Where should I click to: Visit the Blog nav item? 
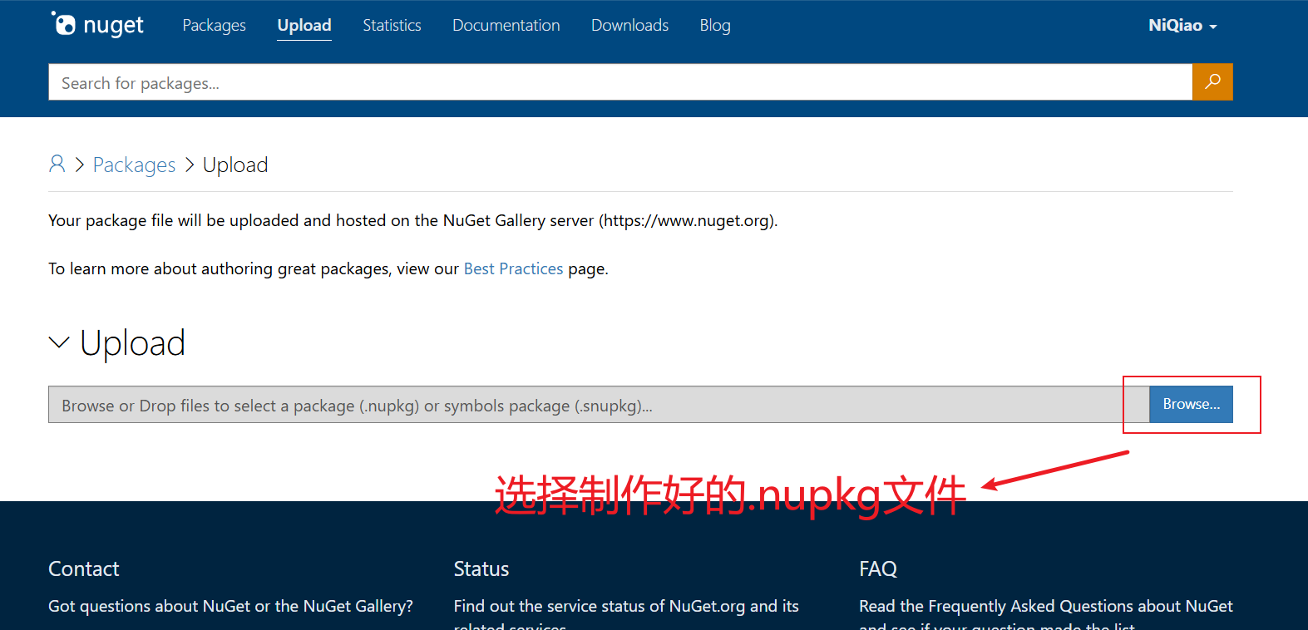[715, 26]
